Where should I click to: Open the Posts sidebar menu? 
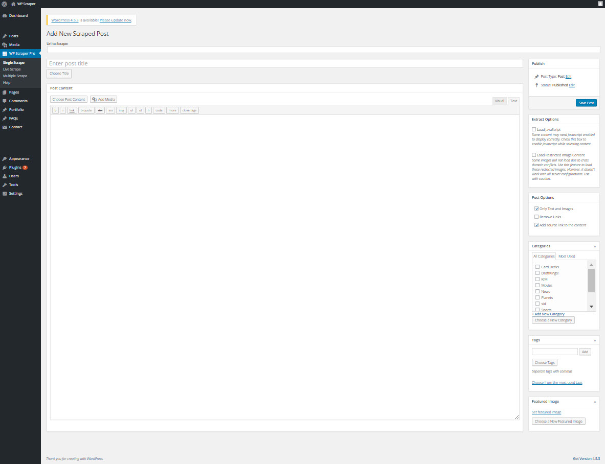pyautogui.click(x=13, y=36)
